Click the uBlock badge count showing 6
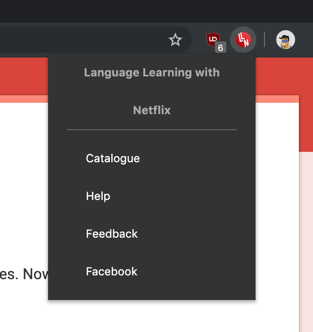 (221, 48)
